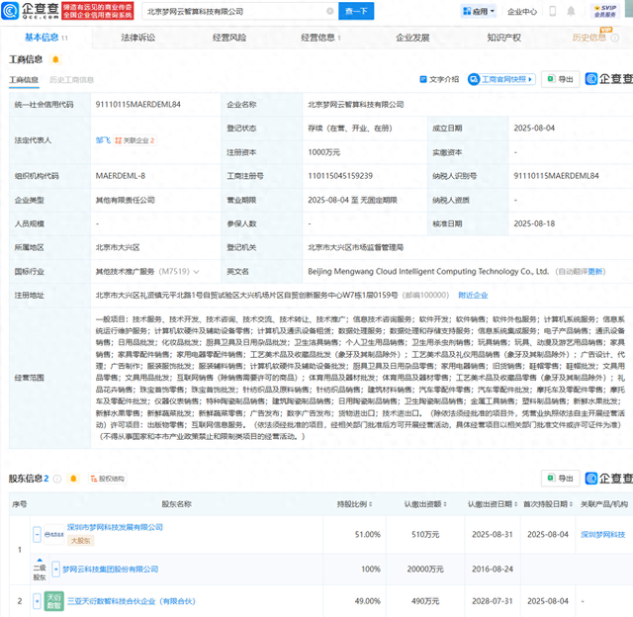Open 梦网云科技集团股份有限公司 link

pyautogui.click(x=110, y=569)
